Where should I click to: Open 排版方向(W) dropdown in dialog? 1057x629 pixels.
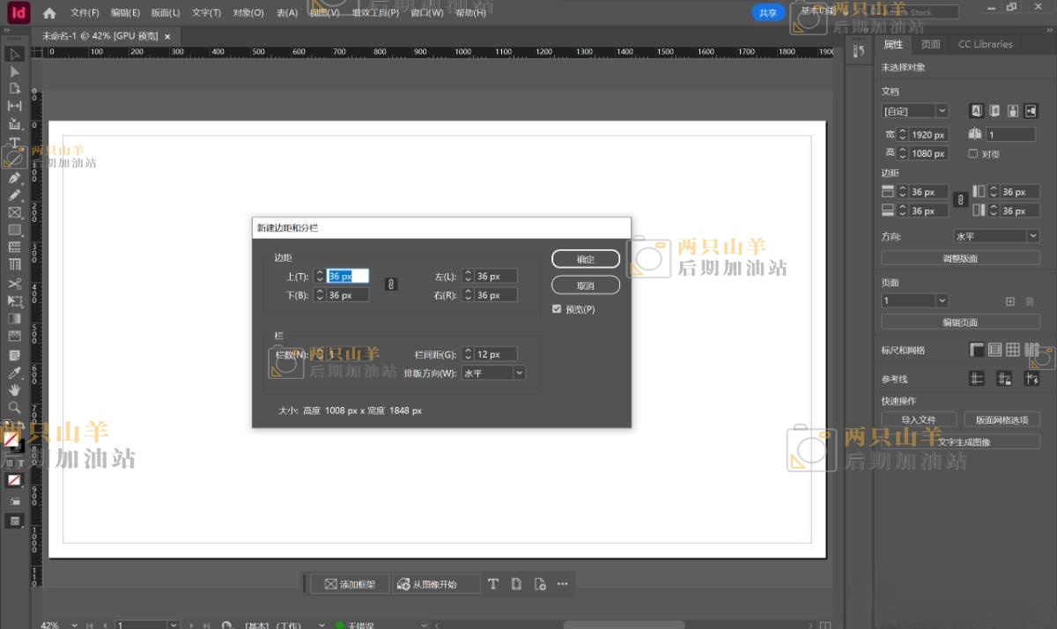[x=493, y=374]
